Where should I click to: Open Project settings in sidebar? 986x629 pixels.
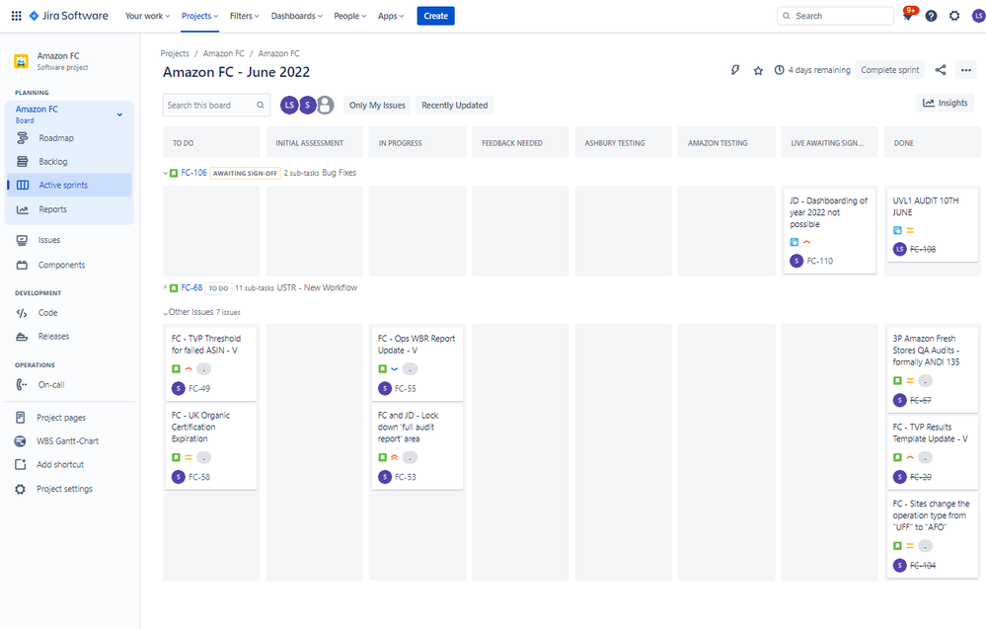click(x=69, y=489)
